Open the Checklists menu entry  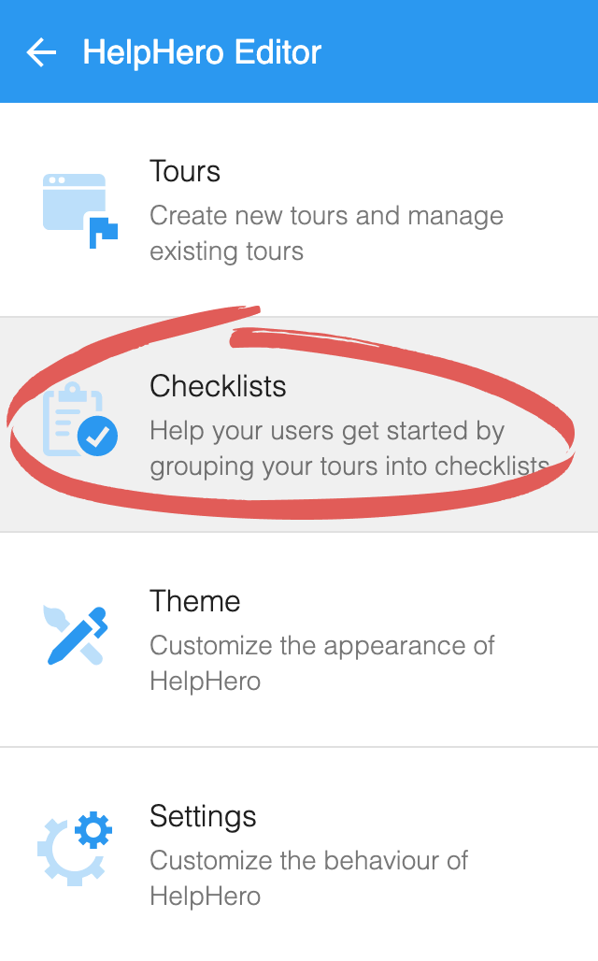pyautogui.click(x=299, y=424)
